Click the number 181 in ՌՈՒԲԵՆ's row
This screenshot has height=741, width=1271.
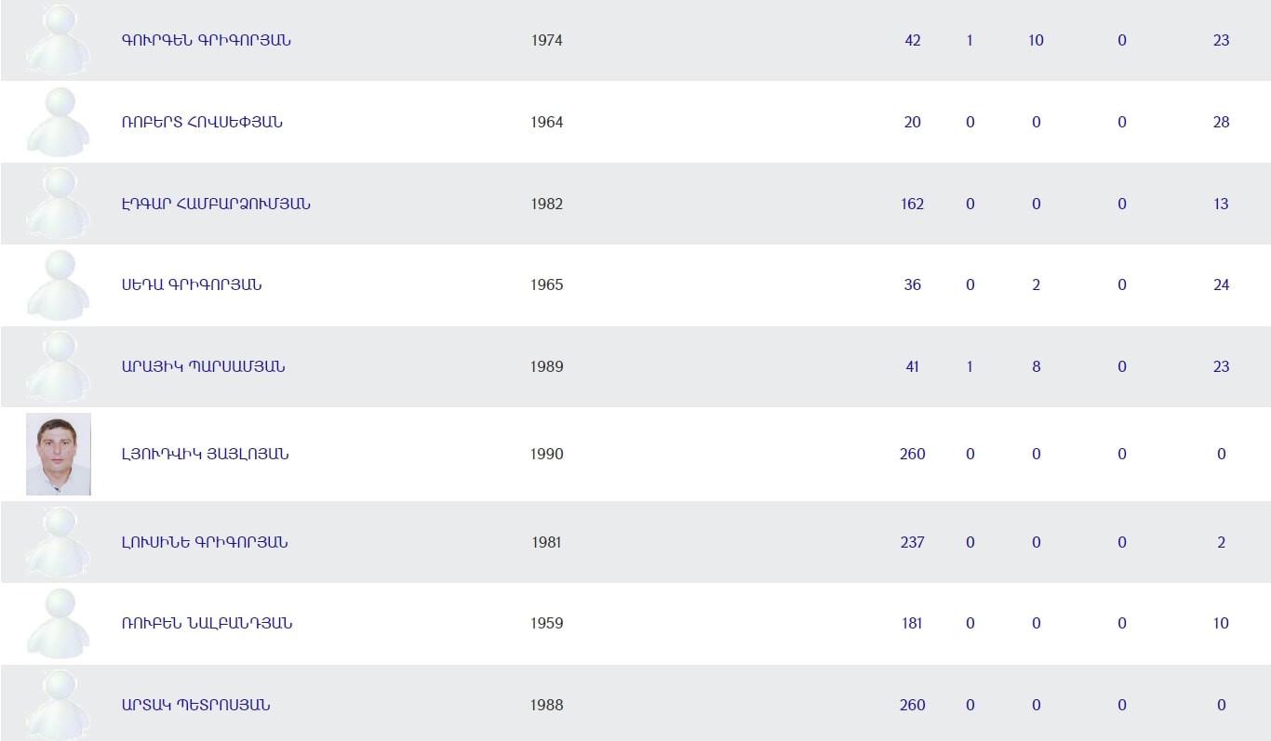(912, 623)
